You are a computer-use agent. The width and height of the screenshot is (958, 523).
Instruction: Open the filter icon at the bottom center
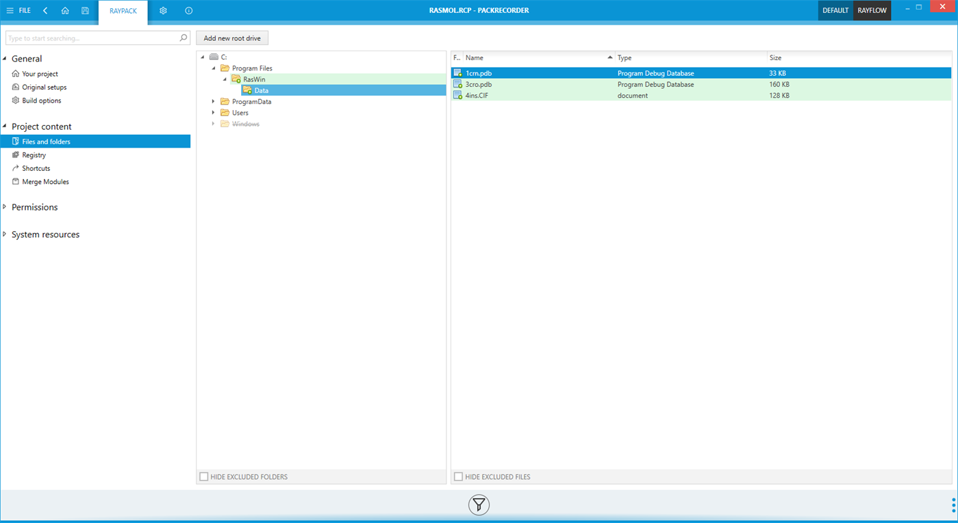point(478,505)
